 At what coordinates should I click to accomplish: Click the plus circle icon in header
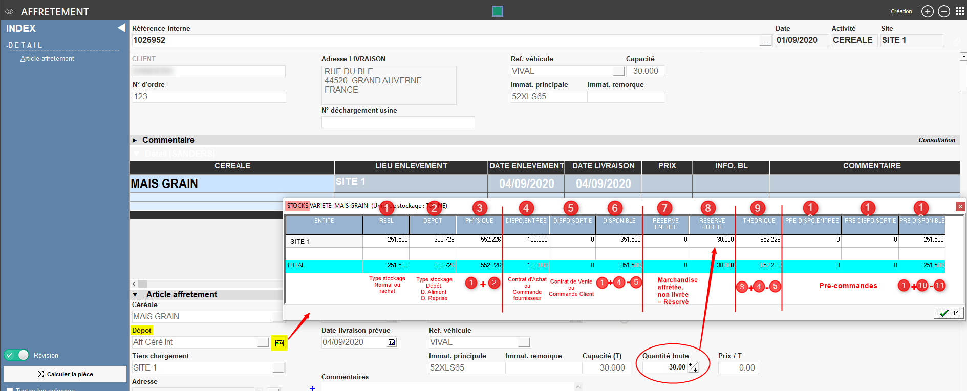[928, 11]
